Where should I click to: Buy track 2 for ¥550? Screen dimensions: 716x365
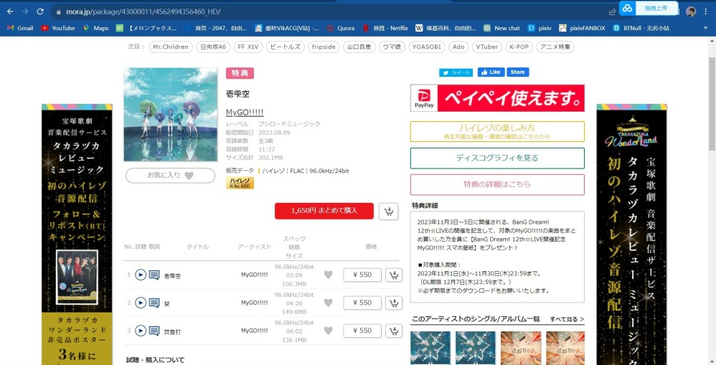pos(362,303)
